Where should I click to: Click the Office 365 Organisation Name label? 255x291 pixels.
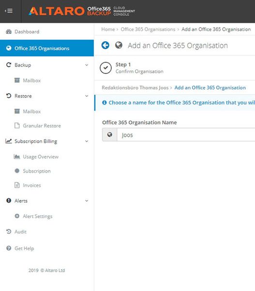click(139, 123)
